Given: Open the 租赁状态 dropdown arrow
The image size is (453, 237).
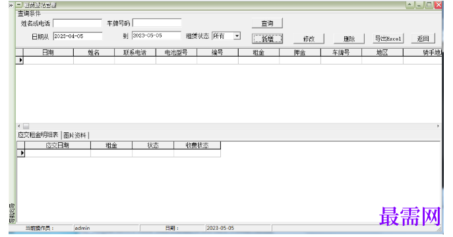Looking at the screenshot, I should tap(237, 36).
